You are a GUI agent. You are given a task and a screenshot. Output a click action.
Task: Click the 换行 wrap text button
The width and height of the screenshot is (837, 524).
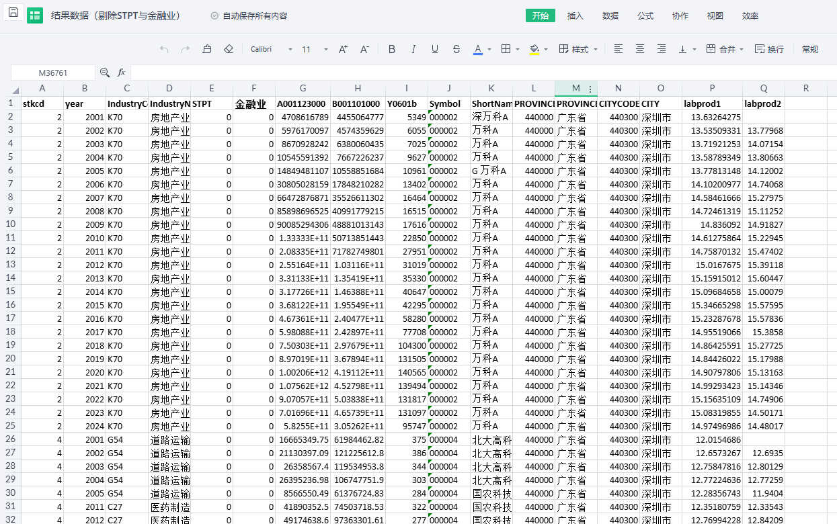pyautogui.click(x=769, y=49)
